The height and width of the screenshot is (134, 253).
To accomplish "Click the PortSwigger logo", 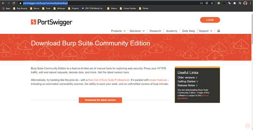I will point(52,22).
